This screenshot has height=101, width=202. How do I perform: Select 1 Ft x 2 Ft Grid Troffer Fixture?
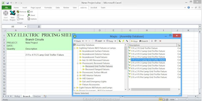(x=144, y=48)
